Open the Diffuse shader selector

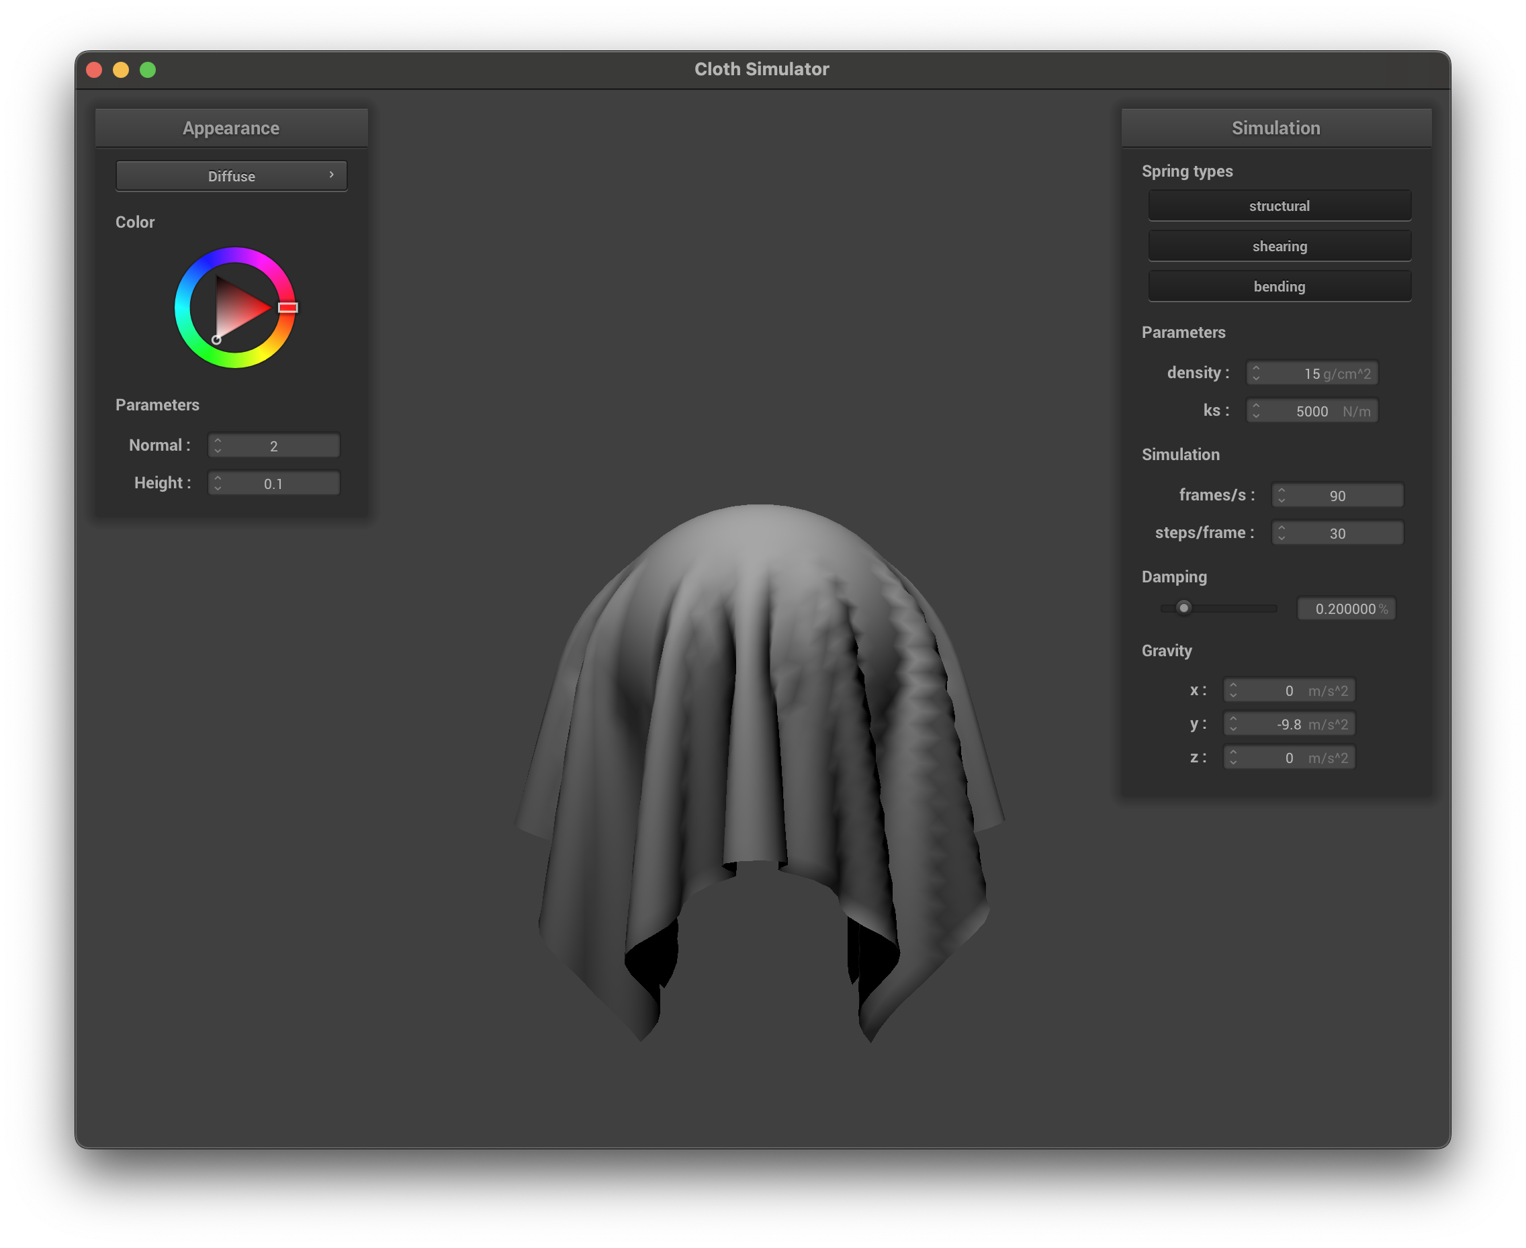pyautogui.click(x=232, y=175)
